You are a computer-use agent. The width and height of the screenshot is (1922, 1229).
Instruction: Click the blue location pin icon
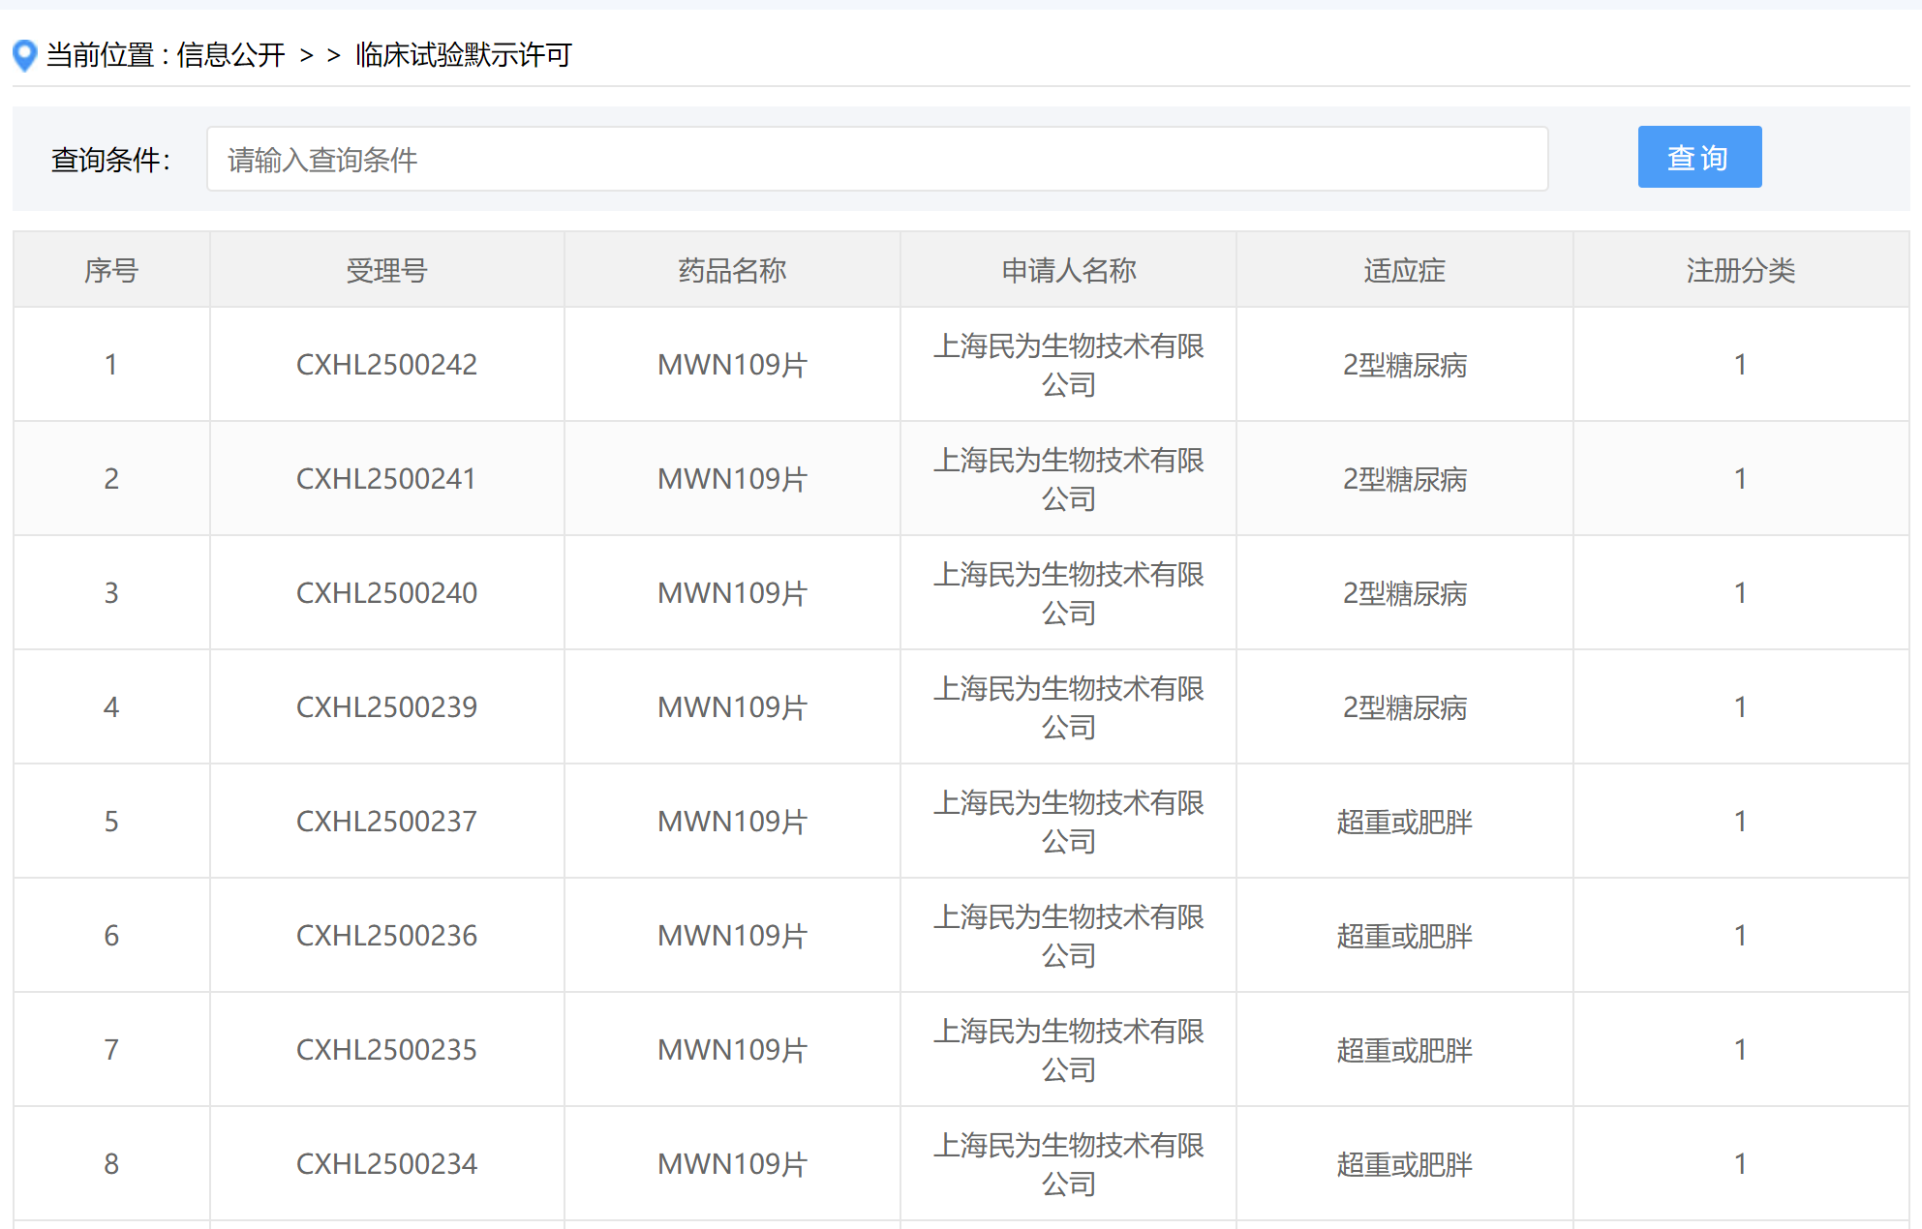point(25,55)
